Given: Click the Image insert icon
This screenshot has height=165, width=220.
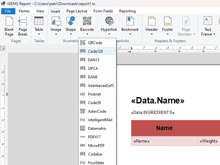Looking at the screenshot, I should coord(56,21).
